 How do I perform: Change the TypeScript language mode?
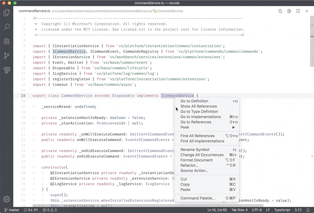point(282,210)
